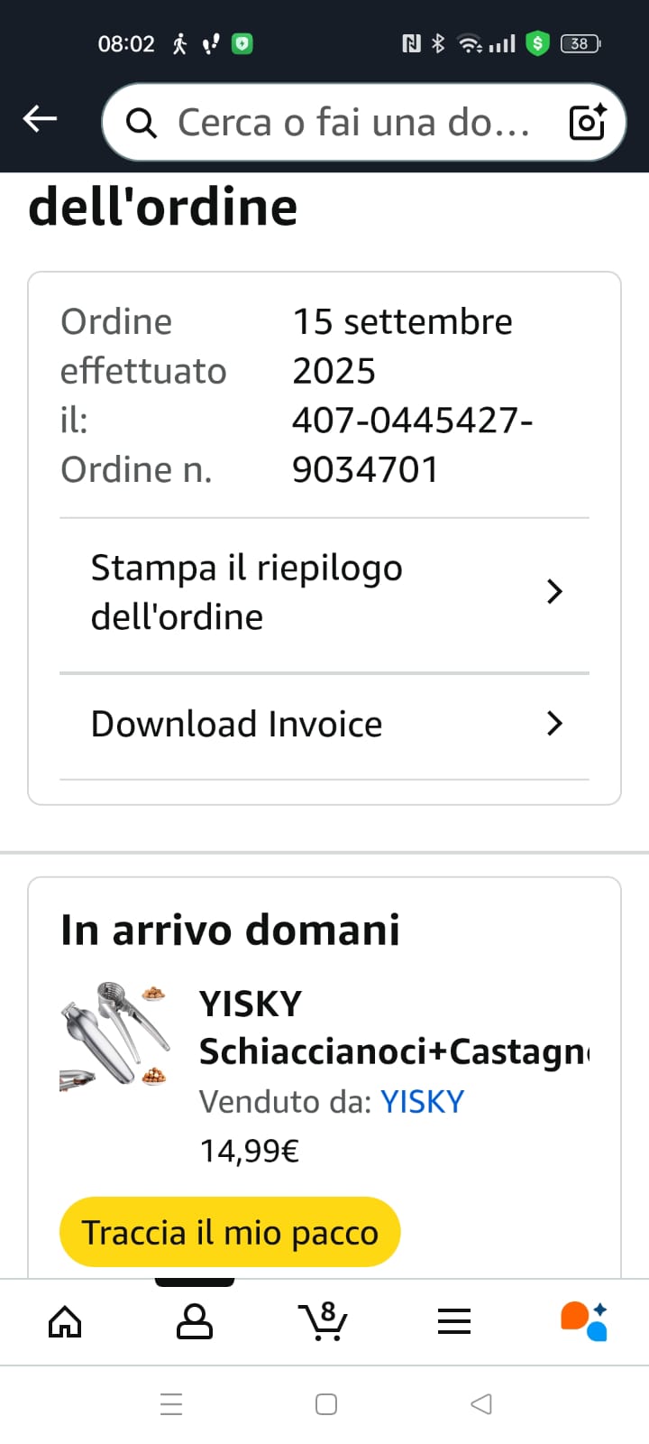Tap the nutcracker product thumbnail
The width and height of the screenshot is (649, 1444).
pos(115,1033)
